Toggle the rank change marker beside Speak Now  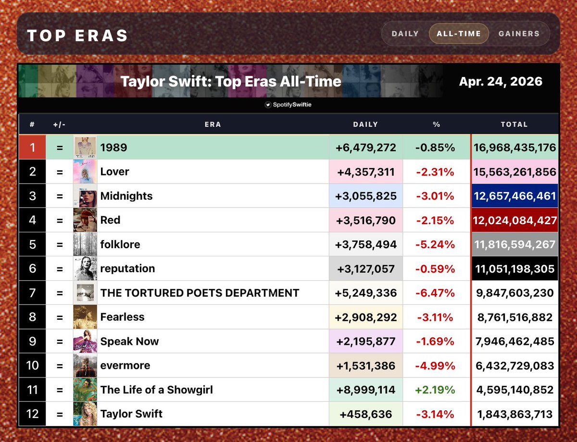click(60, 341)
